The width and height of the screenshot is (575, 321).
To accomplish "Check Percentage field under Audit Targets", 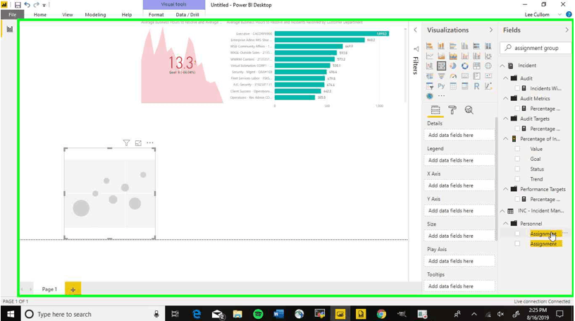I will click(517, 128).
